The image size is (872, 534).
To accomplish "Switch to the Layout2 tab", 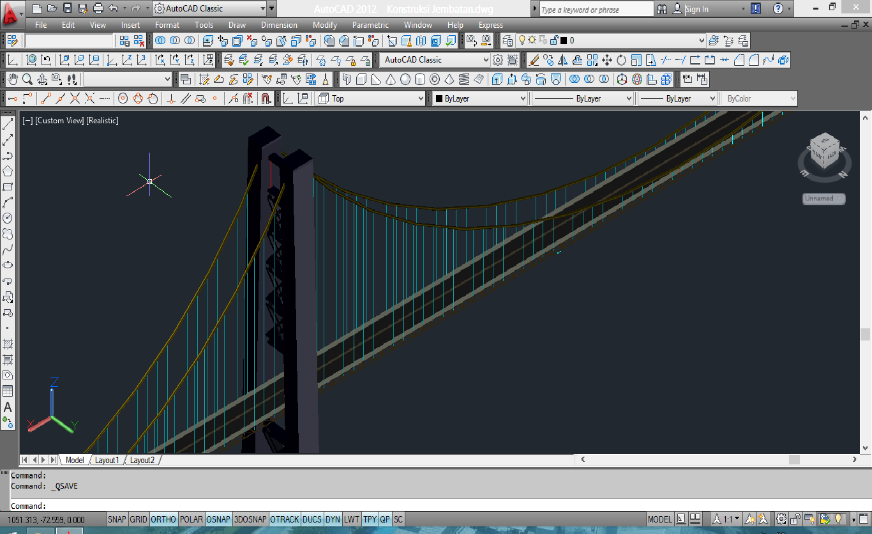I will pos(142,460).
